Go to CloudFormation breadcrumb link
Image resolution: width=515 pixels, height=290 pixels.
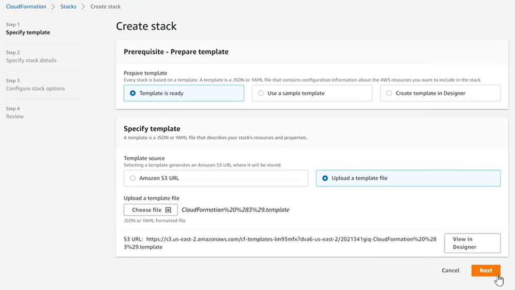[x=26, y=7]
